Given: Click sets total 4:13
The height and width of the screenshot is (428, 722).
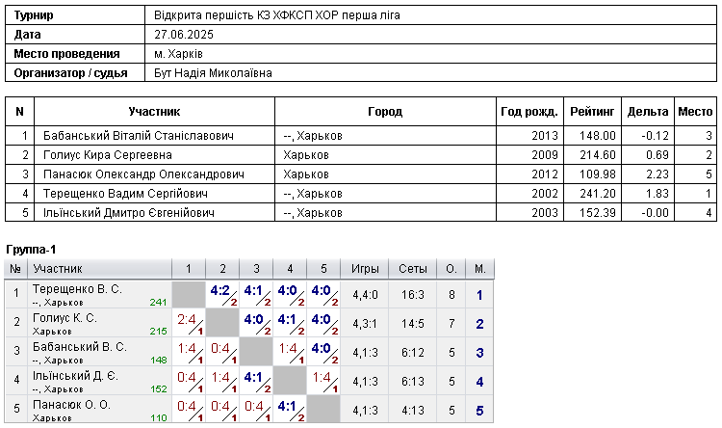Looking at the screenshot, I should [x=413, y=411].
